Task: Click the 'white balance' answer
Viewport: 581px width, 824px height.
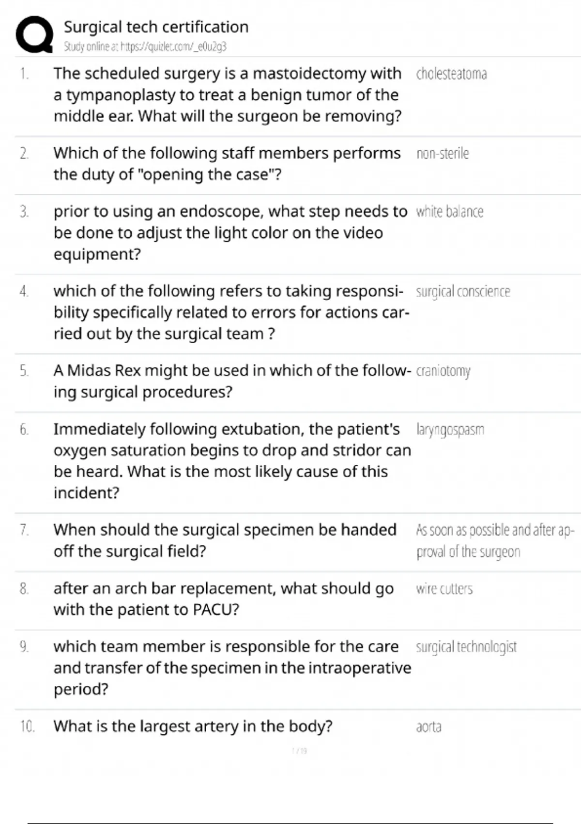Action: [x=449, y=212]
